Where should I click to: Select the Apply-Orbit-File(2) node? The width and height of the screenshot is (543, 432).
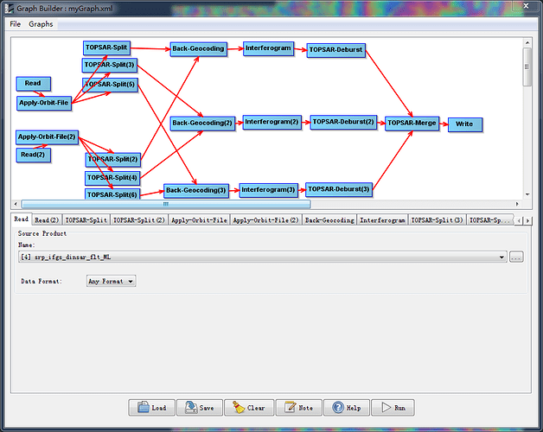tap(47, 137)
